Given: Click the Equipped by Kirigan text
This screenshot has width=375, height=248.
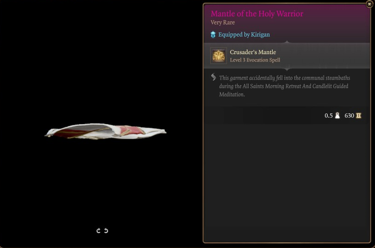Looking at the screenshot, I should click(244, 35).
